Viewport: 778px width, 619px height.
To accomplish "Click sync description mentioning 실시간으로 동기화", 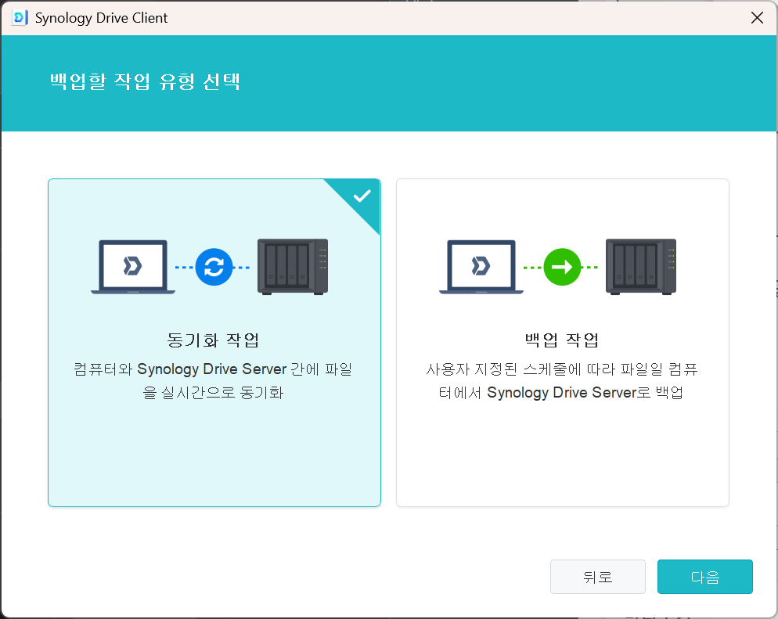I will (214, 381).
